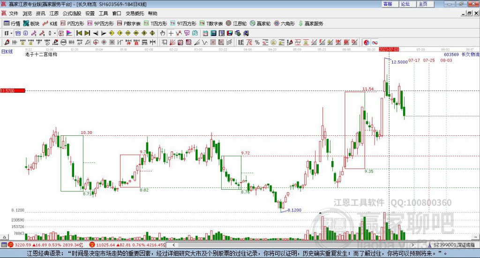
Task: Open the T数字表 tool
Action: tap(211, 23)
